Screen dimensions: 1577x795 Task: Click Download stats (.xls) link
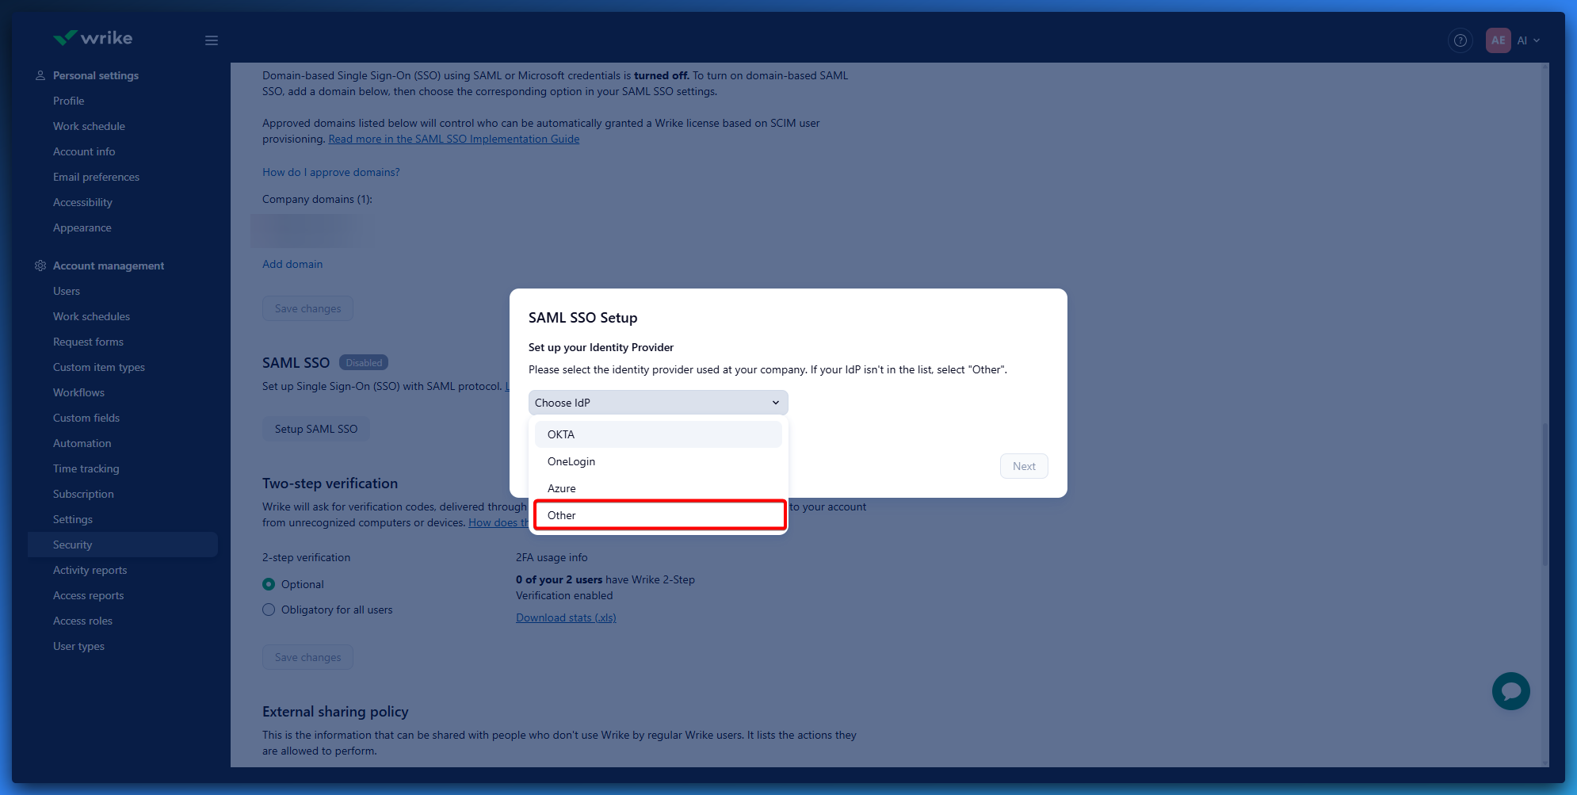click(566, 617)
